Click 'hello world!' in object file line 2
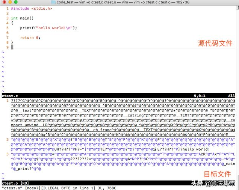The height and width of the screenshot is (190, 239). pyautogui.click(x=196, y=149)
